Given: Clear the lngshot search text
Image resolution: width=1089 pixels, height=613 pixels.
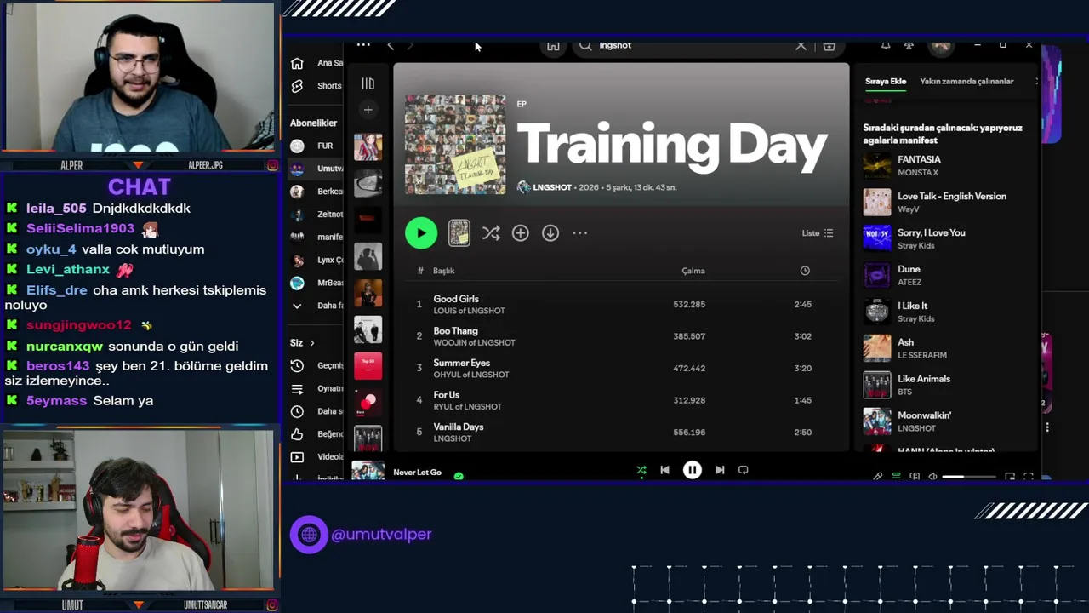Looking at the screenshot, I should (801, 45).
